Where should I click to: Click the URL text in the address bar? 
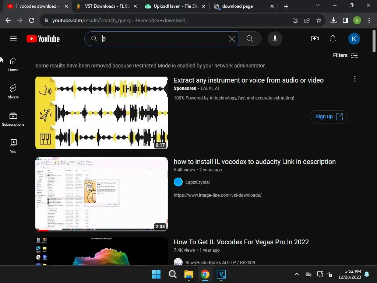(x=119, y=21)
